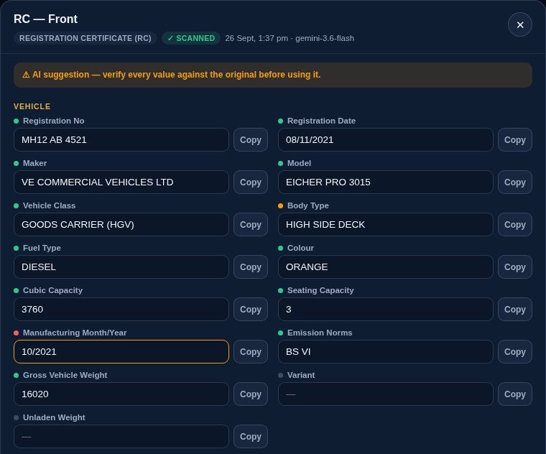
Task: Copy the Model value EICHER PRO 3015
Action: [514, 182]
